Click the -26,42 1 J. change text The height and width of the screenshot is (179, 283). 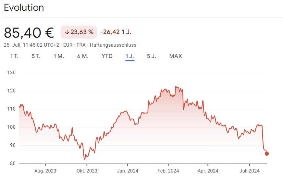(116, 32)
